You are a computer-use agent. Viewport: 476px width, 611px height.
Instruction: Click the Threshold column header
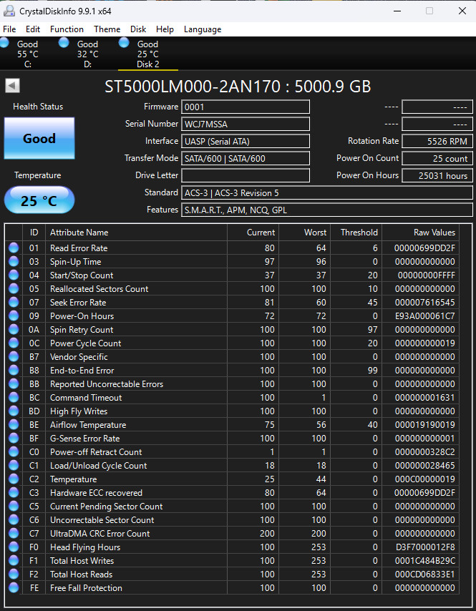(x=356, y=233)
